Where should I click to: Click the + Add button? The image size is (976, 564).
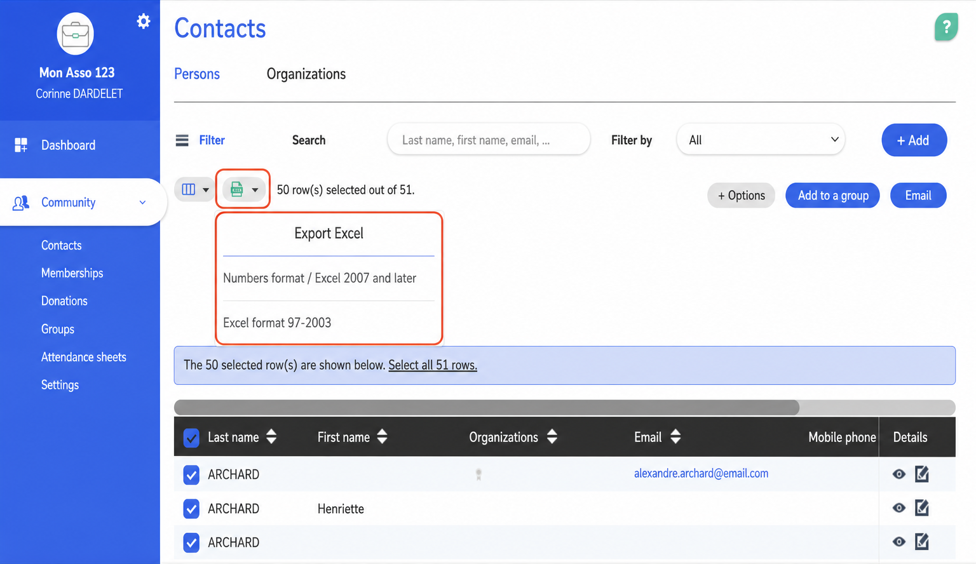914,140
